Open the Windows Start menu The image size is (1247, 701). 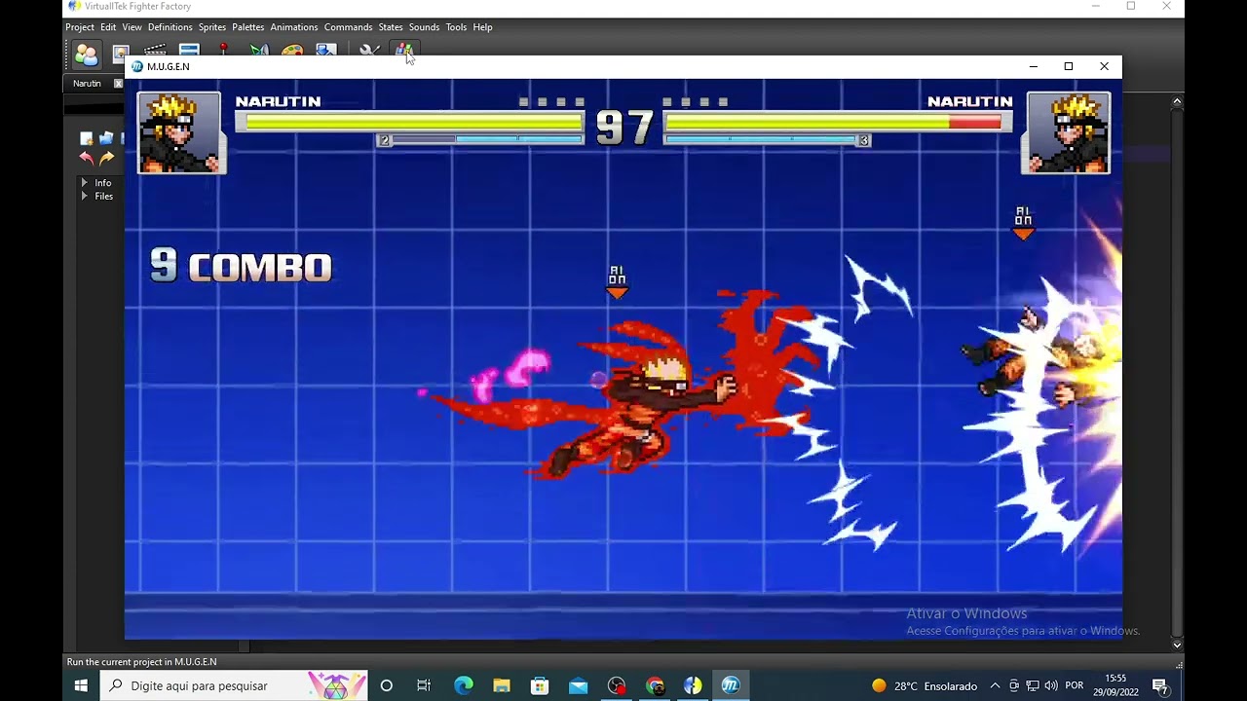coord(82,685)
